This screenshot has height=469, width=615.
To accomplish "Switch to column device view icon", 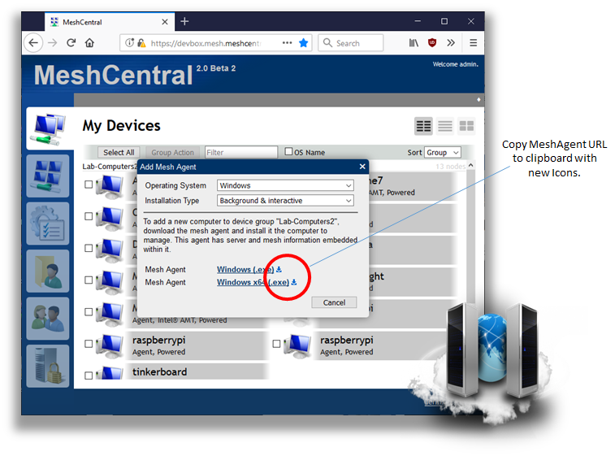I will click(423, 126).
